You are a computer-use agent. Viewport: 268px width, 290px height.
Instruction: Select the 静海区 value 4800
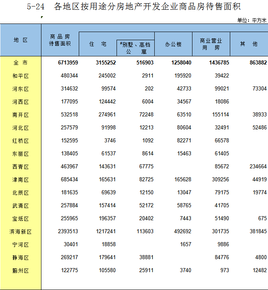click(x=261, y=257)
